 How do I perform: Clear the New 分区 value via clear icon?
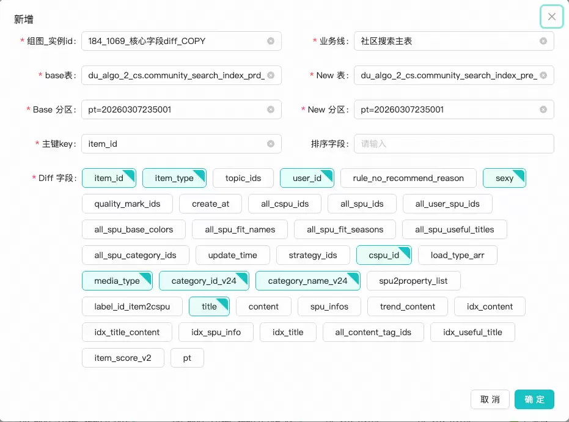(543, 109)
